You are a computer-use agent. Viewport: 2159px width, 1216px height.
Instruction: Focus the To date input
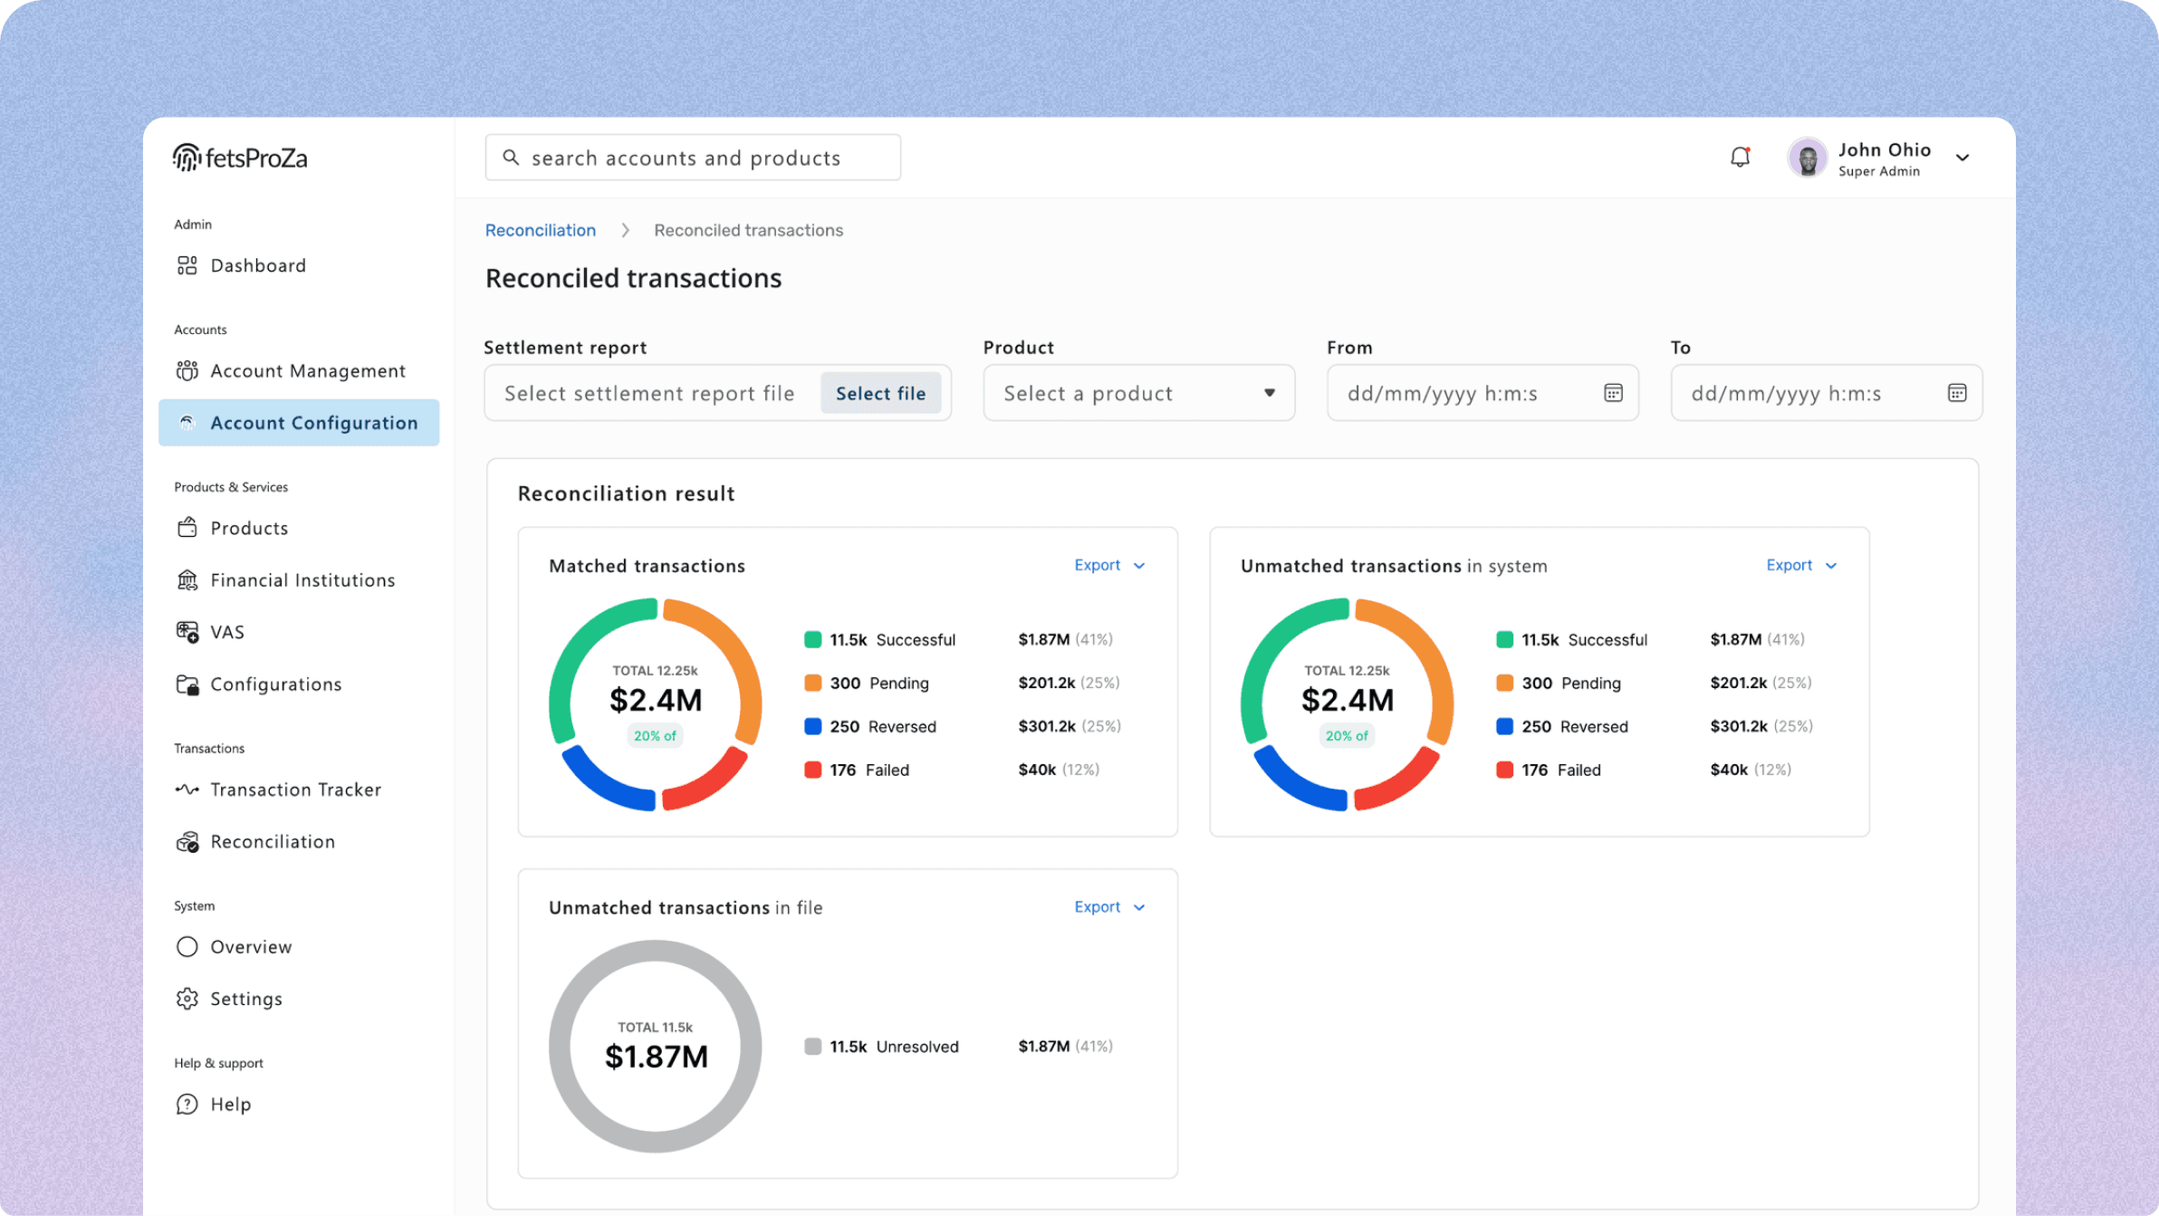(x=1827, y=393)
